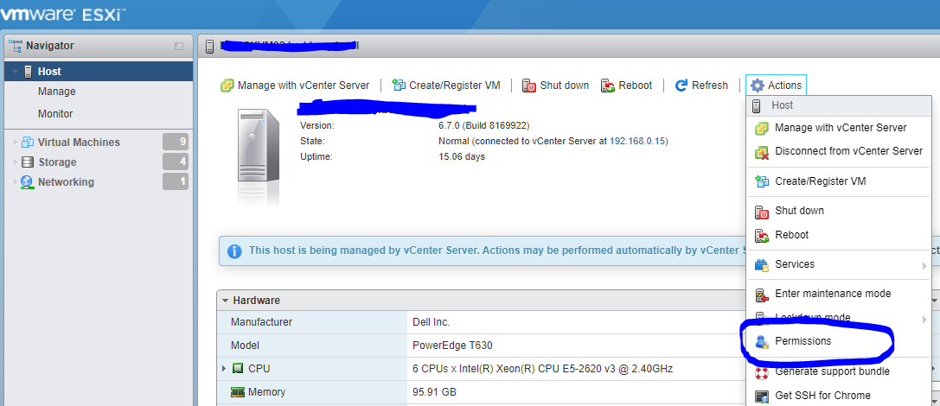The height and width of the screenshot is (406, 940).
Task: Click the Memory value 95.91 GB
Action: point(435,393)
